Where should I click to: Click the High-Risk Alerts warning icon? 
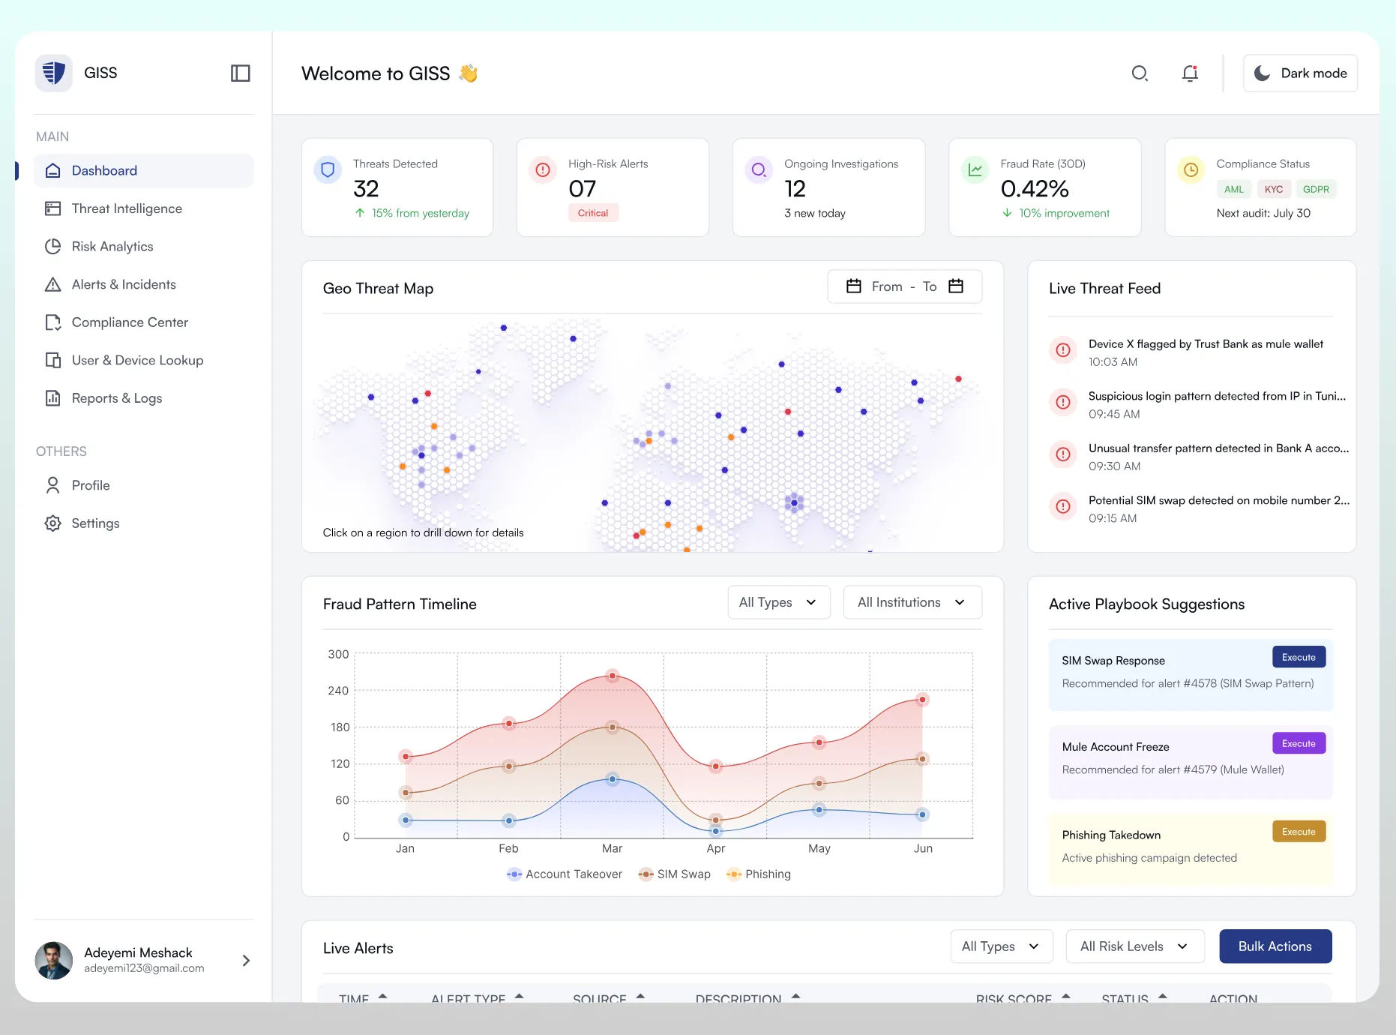point(543,170)
